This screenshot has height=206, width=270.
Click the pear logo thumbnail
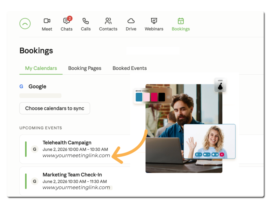click(220, 85)
